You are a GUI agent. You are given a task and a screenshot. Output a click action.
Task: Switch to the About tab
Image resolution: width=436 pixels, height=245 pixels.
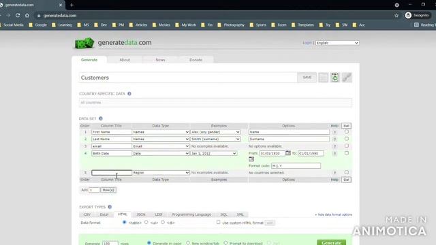pos(125,60)
